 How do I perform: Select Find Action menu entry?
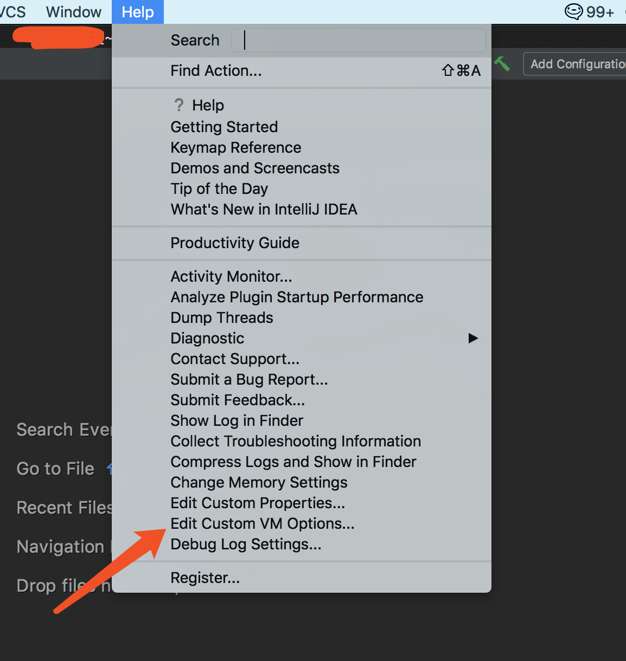pyautogui.click(x=216, y=70)
